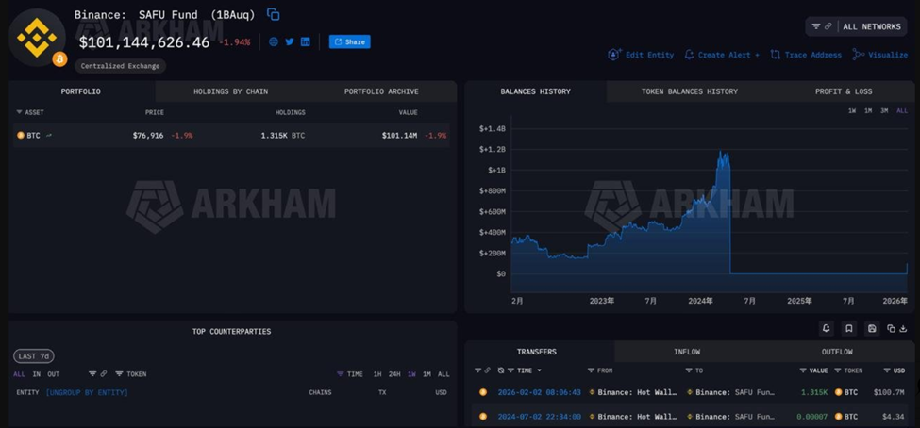Click the Bitcoin icon on the 2024-07-02 transfer row
The width and height of the screenshot is (920, 428).
pyautogui.click(x=483, y=417)
